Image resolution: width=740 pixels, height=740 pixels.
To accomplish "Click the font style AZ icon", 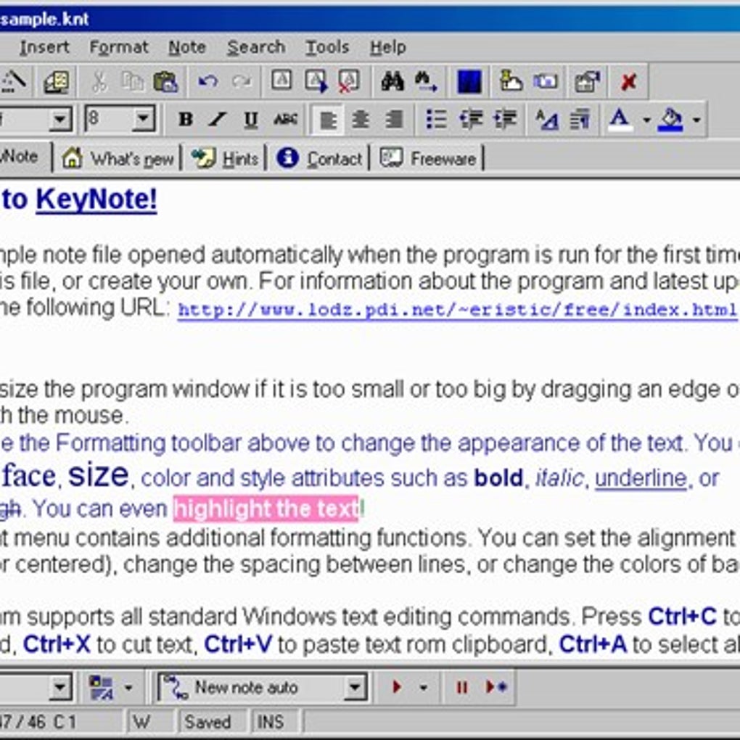I will 546,120.
